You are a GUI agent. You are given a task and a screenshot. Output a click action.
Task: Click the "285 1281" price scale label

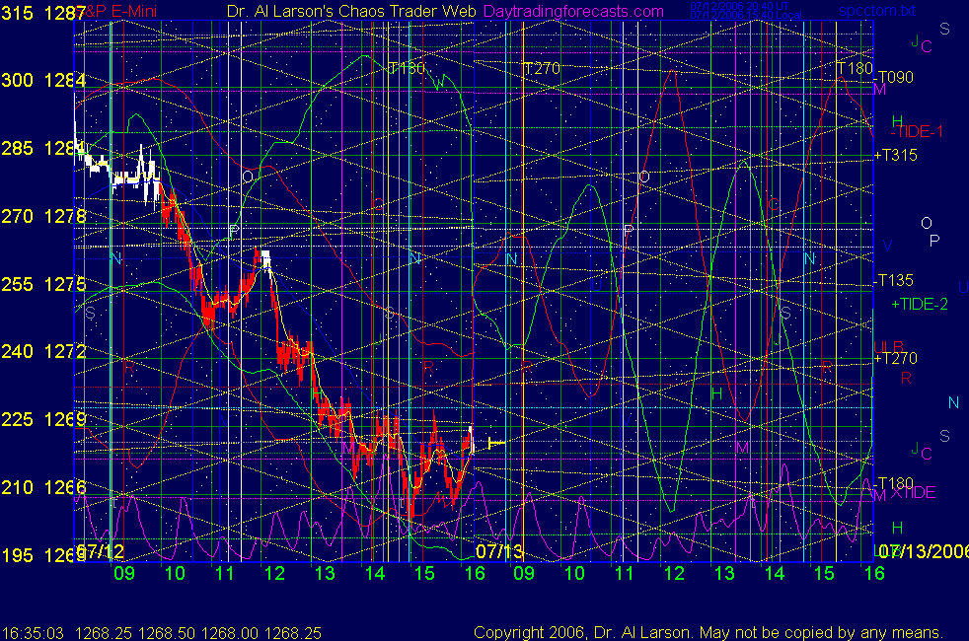[x=42, y=148]
